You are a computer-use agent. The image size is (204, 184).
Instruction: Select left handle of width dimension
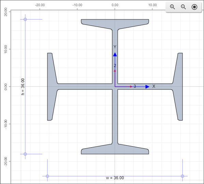tap(47, 176)
